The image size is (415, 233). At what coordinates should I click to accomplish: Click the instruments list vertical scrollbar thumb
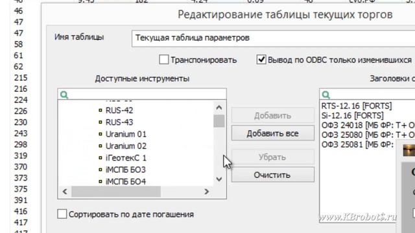(x=219, y=121)
